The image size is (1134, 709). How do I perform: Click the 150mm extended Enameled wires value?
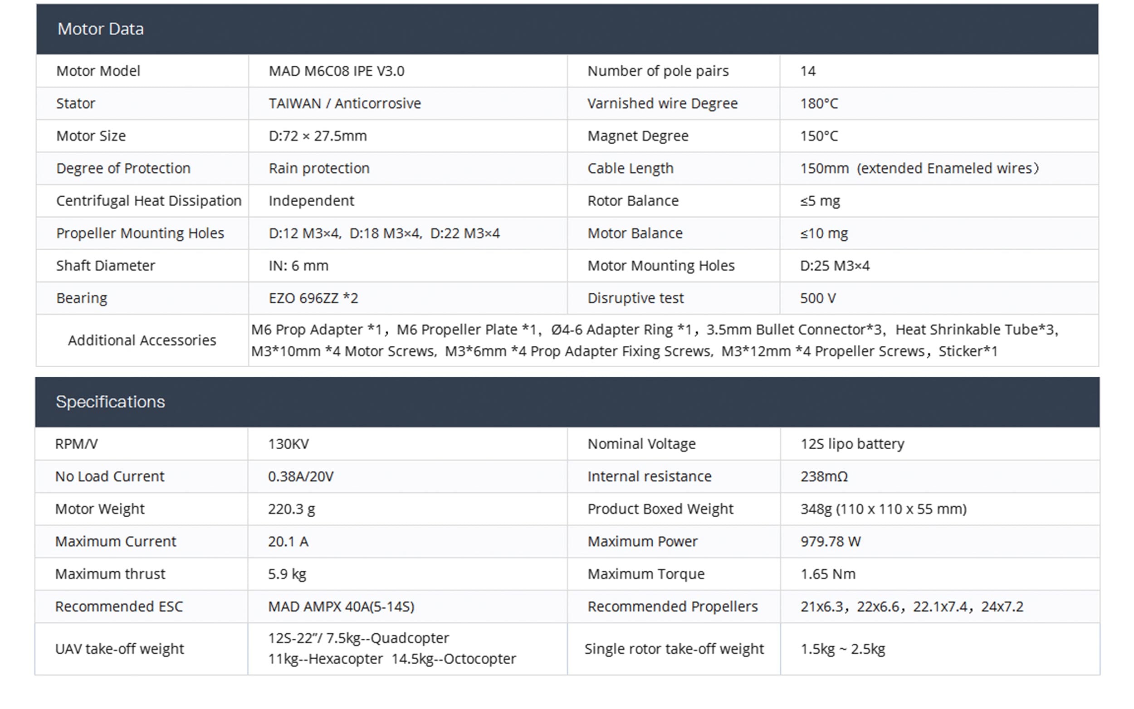click(919, 168)
